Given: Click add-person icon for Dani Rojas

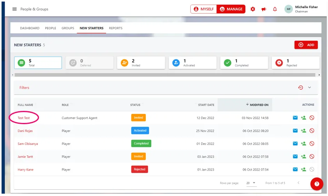Looking at the screenshot, I should click(x=303, y=131).
